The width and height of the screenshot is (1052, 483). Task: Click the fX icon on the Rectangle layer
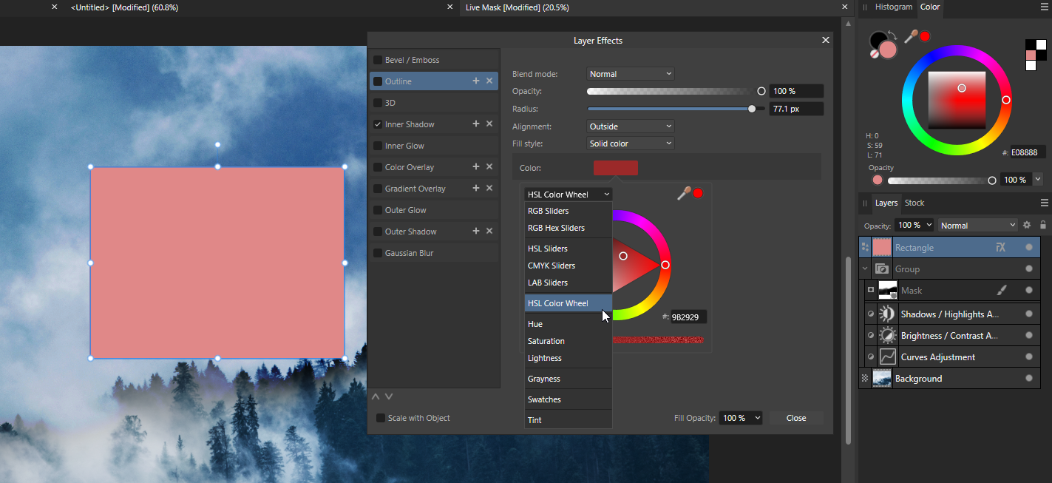(x=1002, y=247)
